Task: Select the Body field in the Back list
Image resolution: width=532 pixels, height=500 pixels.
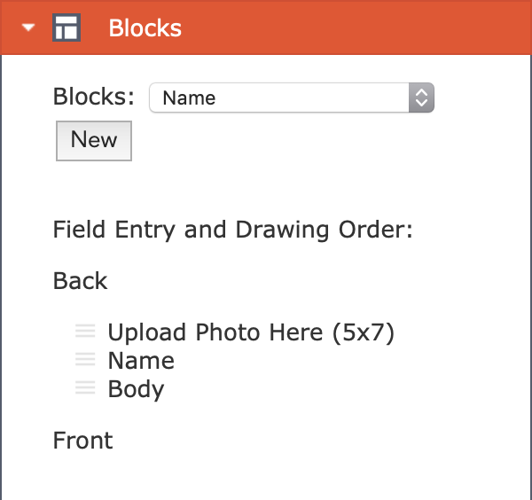Action: (x=136, y=389)
